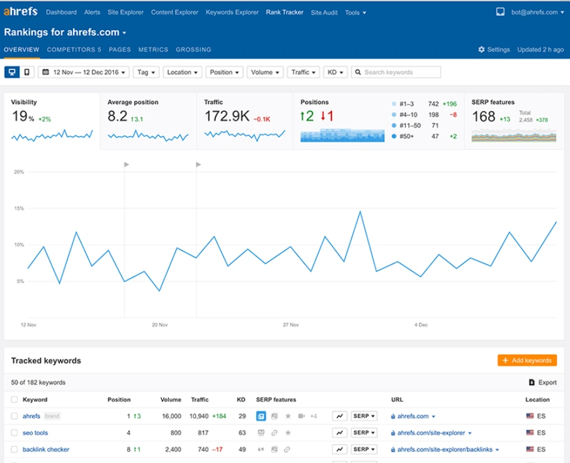Click the Export file icon
This screenshot has height=463, width=570.
click(x=532, y=382)
